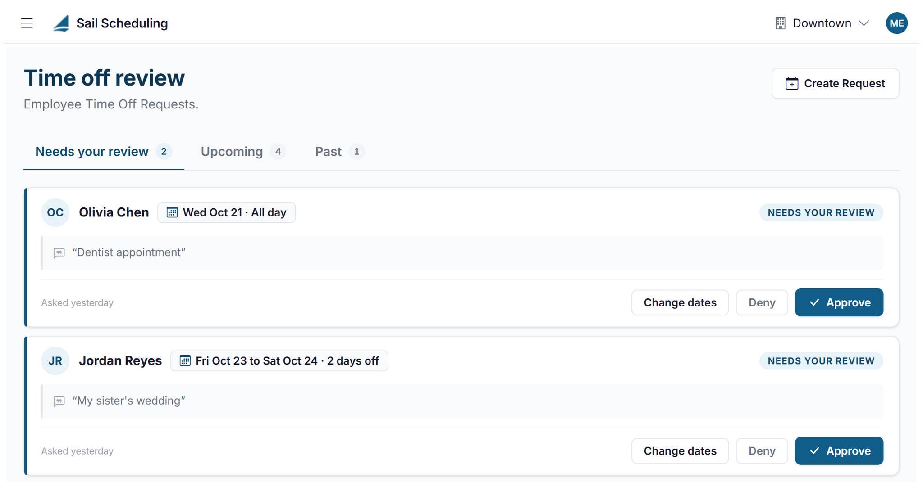Switch to the Upcoming tab
923x482 pixels.
point(243,152)
